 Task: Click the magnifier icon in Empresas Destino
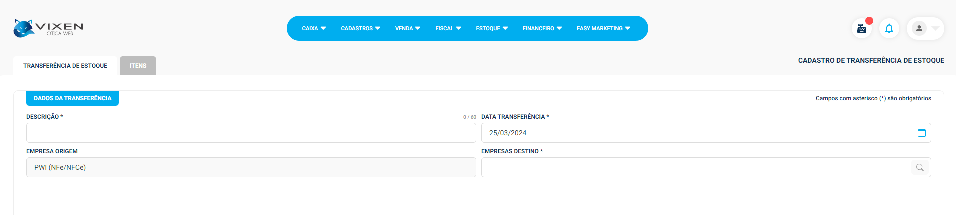click(x=920, y=167)
